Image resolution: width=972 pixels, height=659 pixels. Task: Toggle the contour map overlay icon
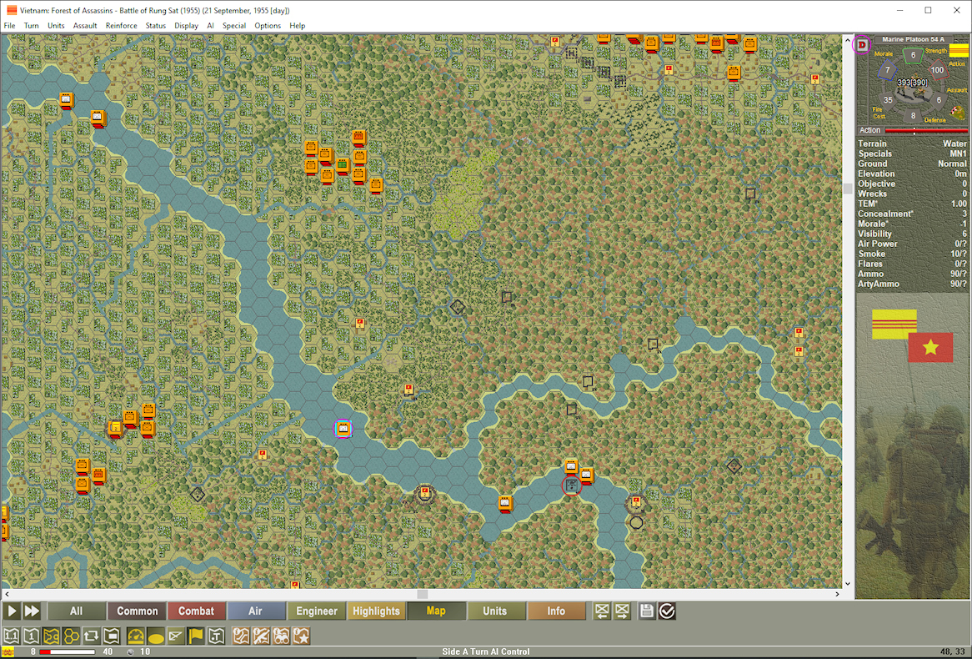[x=51, y=636]
